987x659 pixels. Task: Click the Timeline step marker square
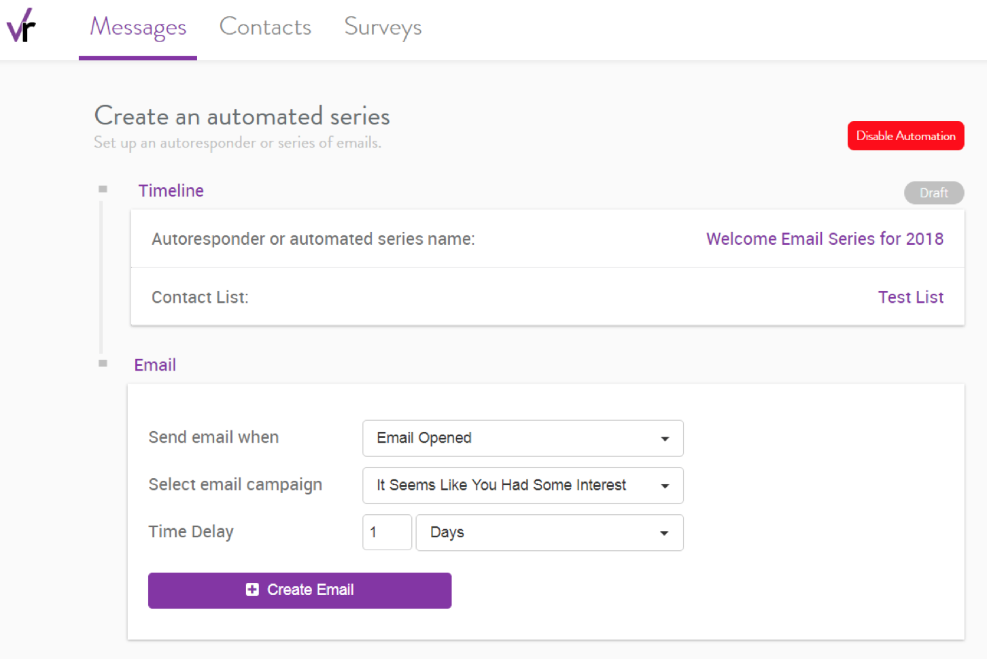tap(102, 188)
